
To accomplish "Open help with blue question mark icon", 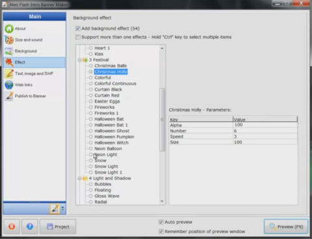I will (x=30, y=227).
